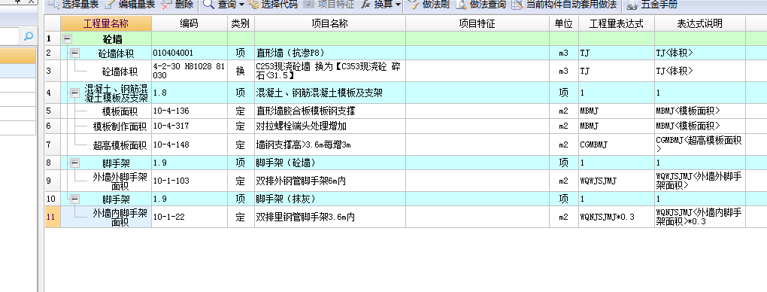Select code cell 10-4-317
This screenshot has height=292, width=767.
point(189,126)
